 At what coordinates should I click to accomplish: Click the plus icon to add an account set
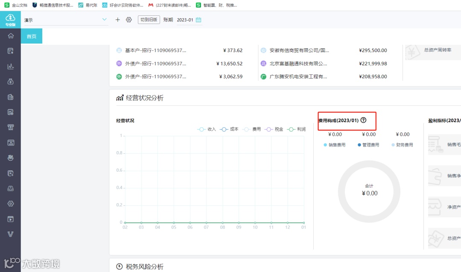click(118, 20)
